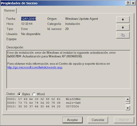Select the Word radio button

coord(34,94)
